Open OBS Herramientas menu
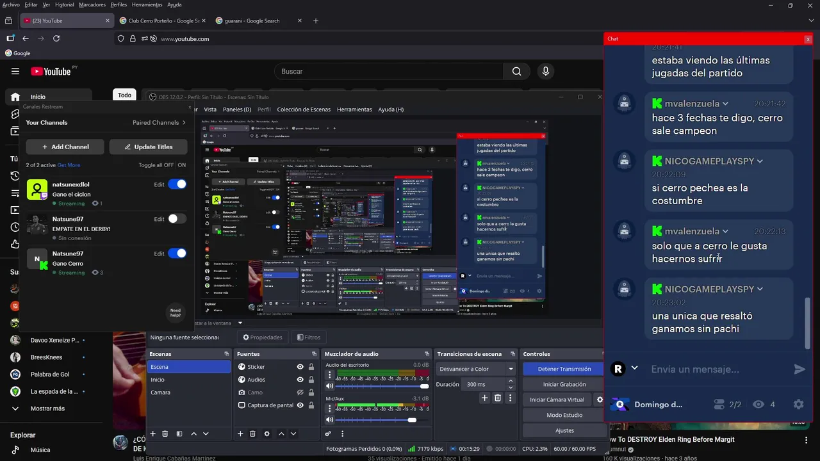 pos(354,109)
